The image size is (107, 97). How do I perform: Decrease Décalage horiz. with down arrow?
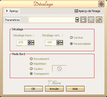point(29,44)
